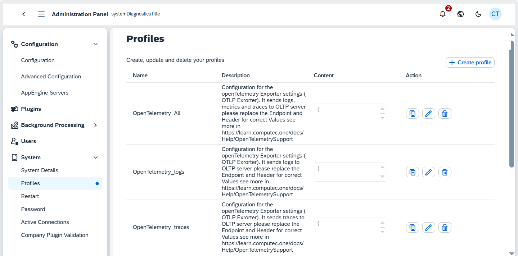Viewport: 518px width, 256px height.
Task: Select the Active Connections menu item
Action: click(45, 222)
